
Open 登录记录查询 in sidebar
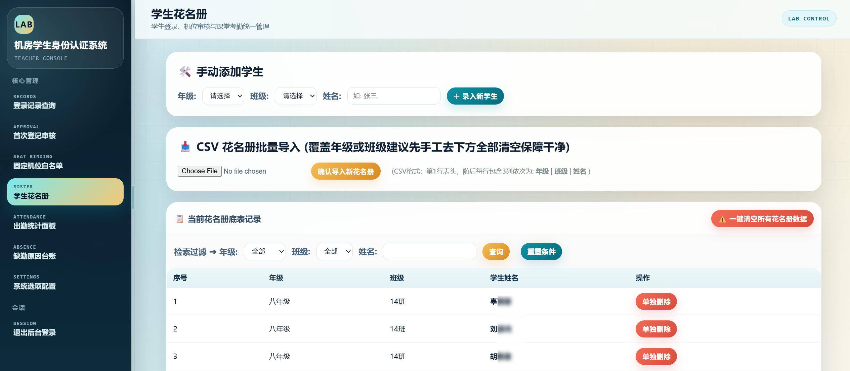(x=65, y=102)
